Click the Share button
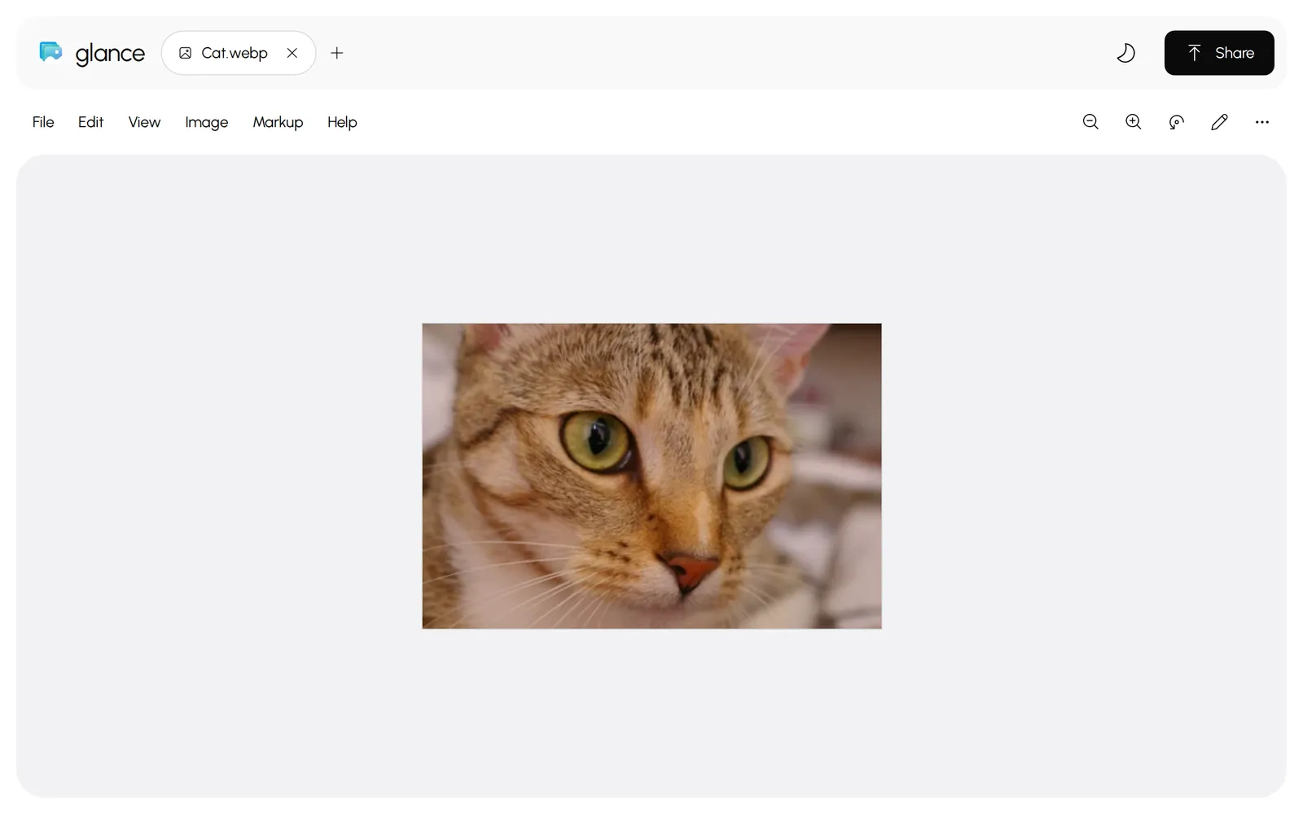1303x814 pixels. click(x=1219, y=53)
